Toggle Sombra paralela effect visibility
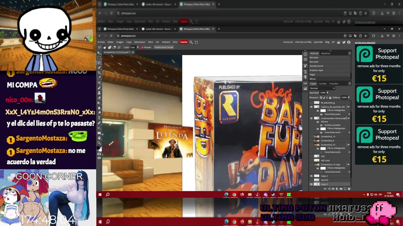403x226 pixels. point(322,125)
